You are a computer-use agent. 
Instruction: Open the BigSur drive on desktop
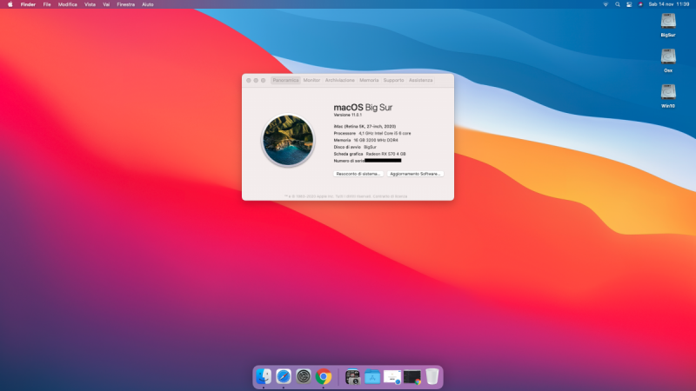(x=668, y=23)
